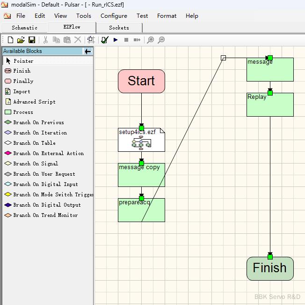Switch to the Schematic tab

pos(24,28)
